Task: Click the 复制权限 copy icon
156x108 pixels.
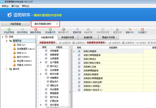Action: tap(77, 29)
